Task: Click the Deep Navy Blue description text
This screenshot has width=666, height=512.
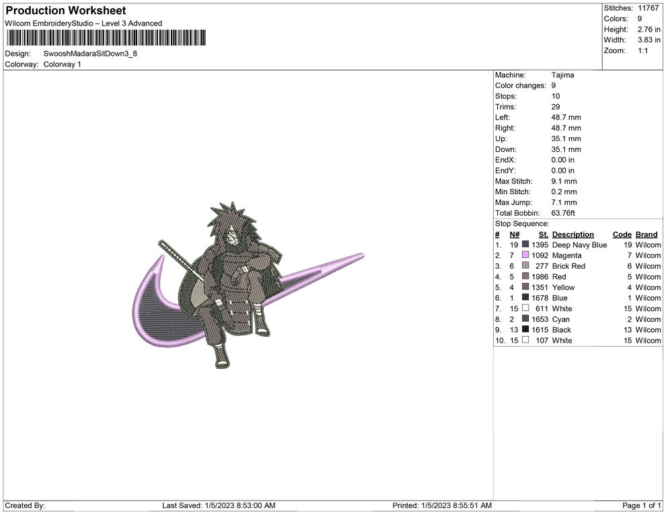Action: (579, 245)
